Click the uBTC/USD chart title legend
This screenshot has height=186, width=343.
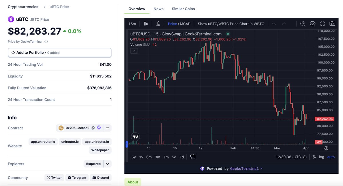coord(176,34)
